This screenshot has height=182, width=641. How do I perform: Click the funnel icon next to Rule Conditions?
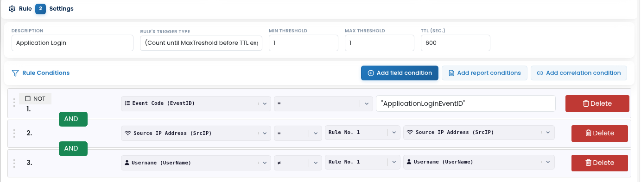point(15,73)
